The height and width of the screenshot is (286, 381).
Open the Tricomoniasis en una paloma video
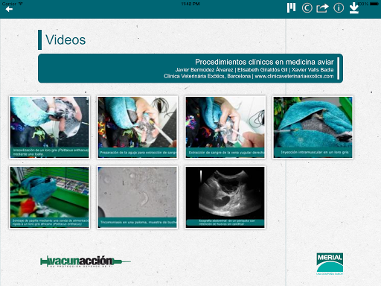(138, 197)
